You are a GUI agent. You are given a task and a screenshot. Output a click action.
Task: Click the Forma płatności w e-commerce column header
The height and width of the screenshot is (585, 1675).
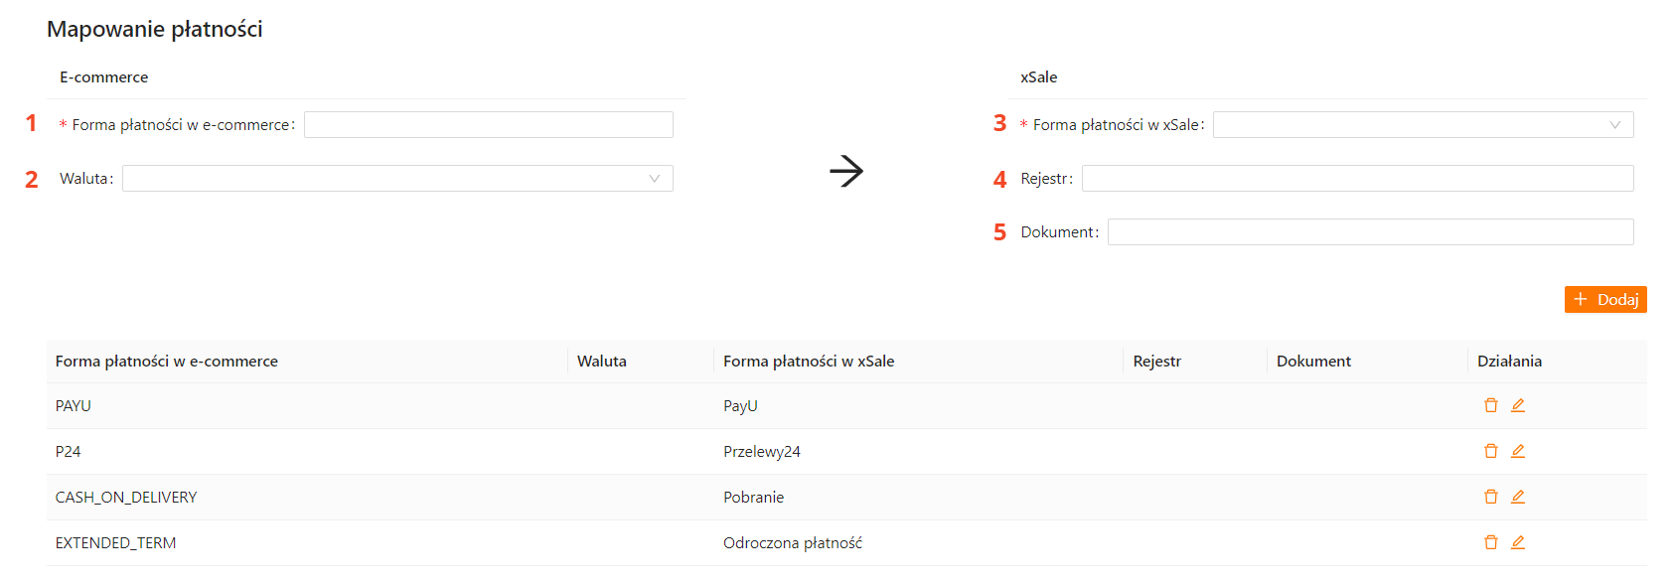tap(167, 362)
